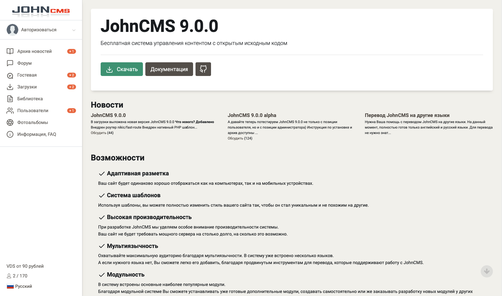Open the Документация button
The width and height of the screenshot is (502, 296).
(169, 69)
